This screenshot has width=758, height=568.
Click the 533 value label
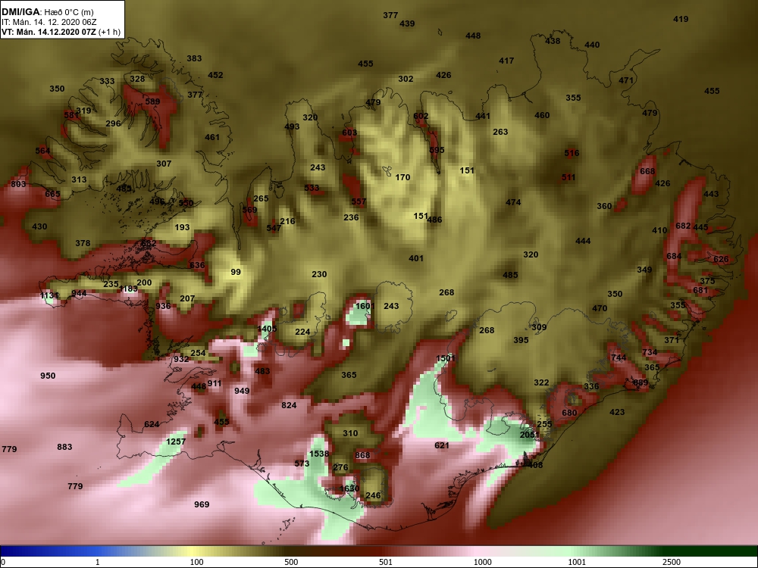[x=312, y=188]
